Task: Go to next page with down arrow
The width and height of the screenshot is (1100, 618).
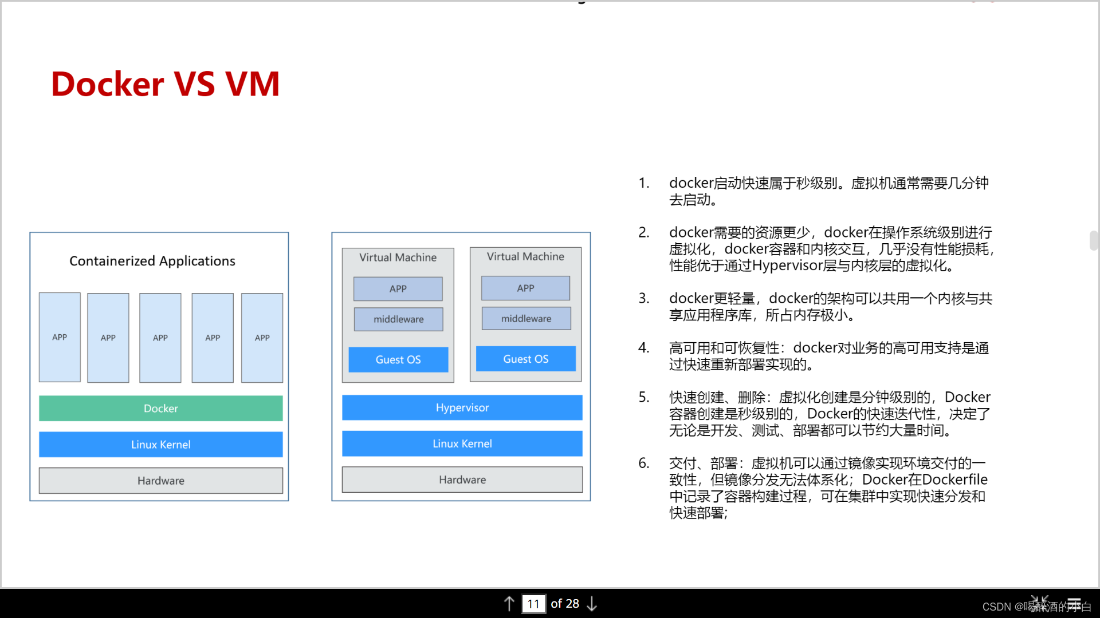Action: coord(592,604)
